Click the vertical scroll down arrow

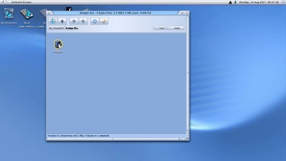(188, 136)
